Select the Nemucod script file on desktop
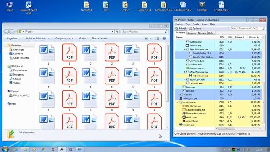Viewport: 270px width, 152px height. point(86,6)
